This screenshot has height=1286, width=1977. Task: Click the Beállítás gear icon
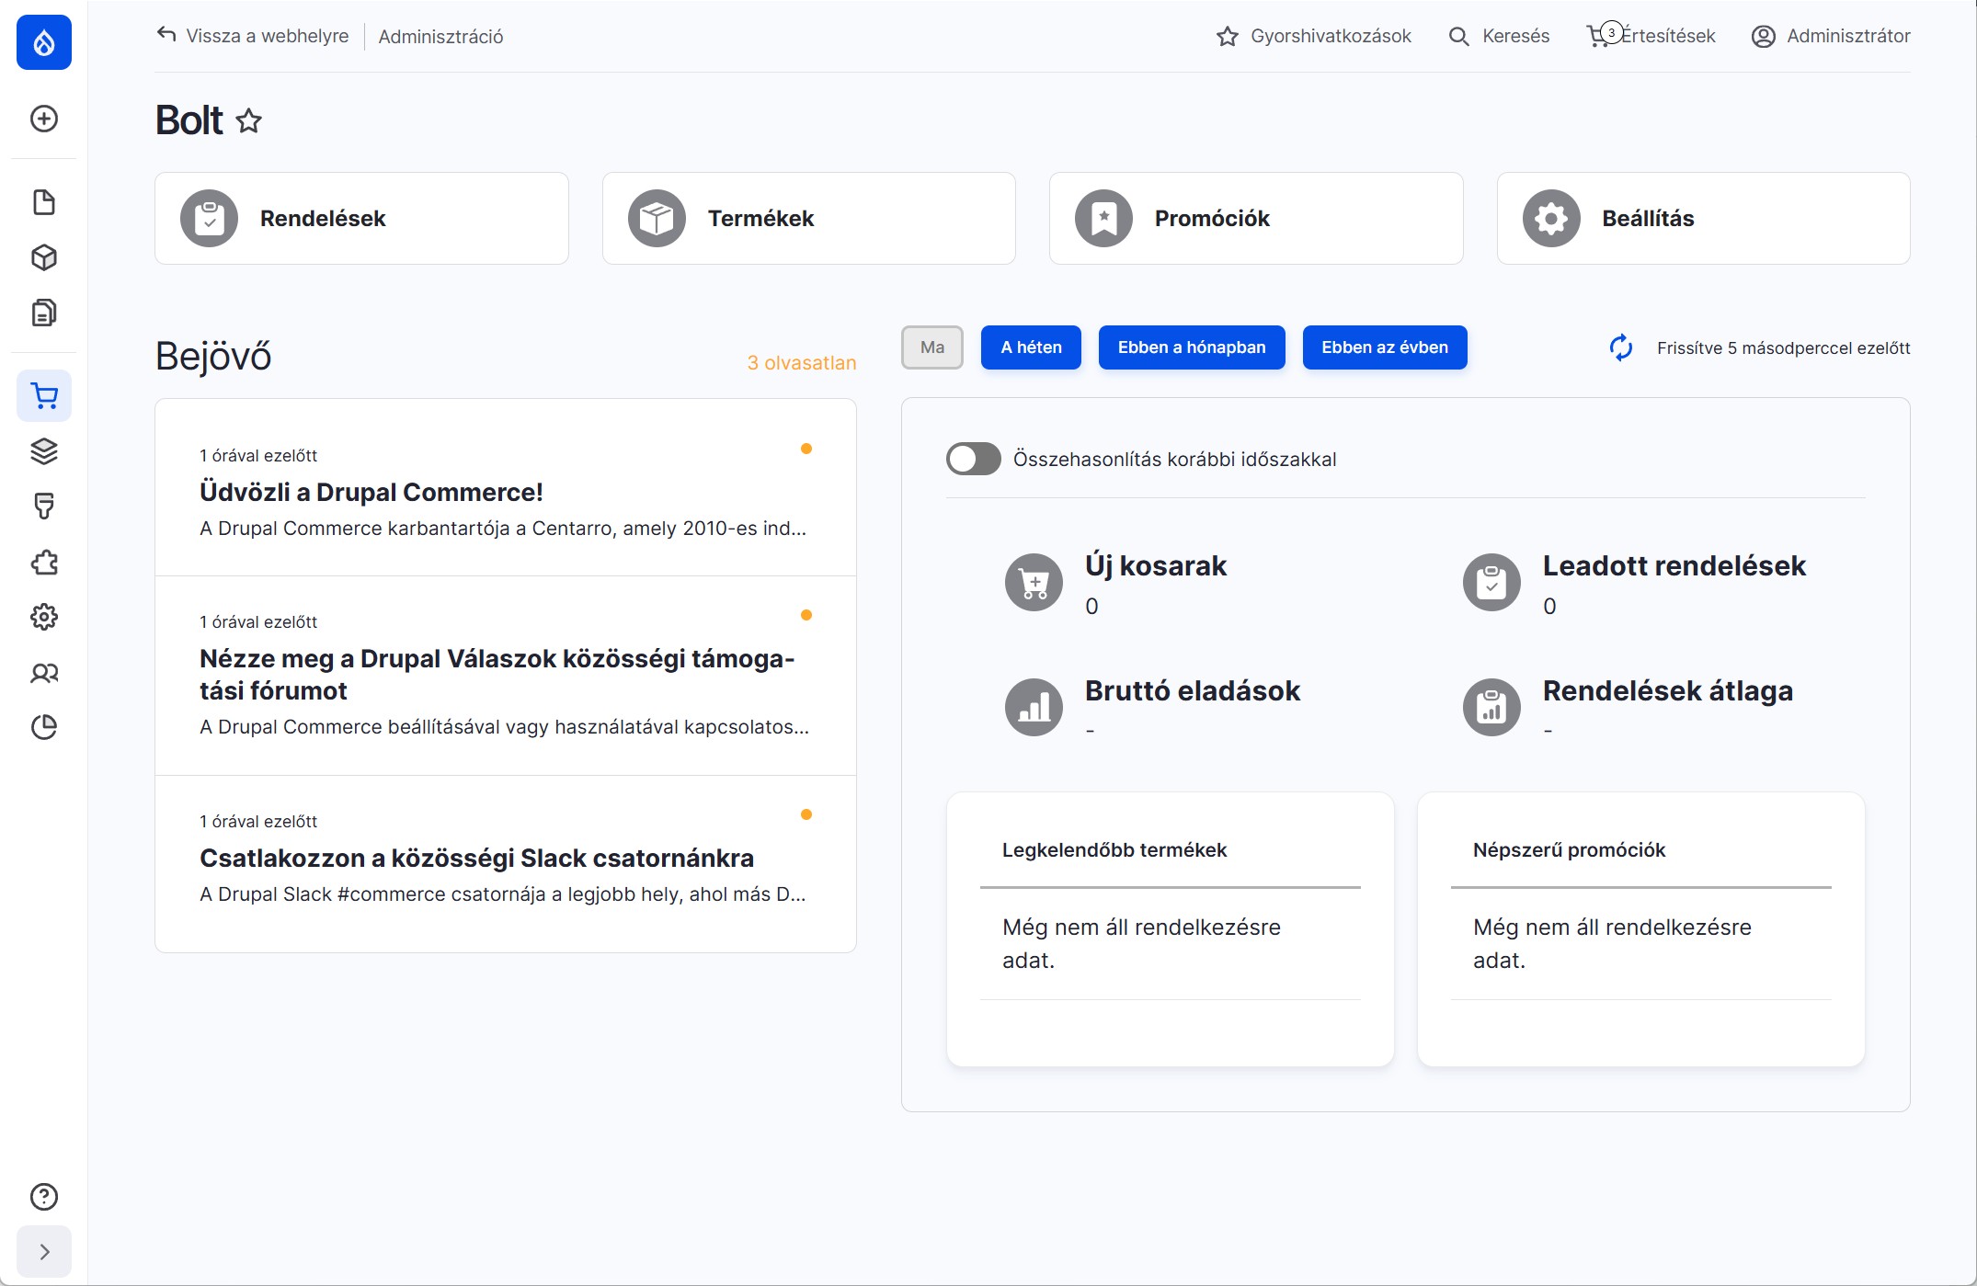click(1551, 219)
